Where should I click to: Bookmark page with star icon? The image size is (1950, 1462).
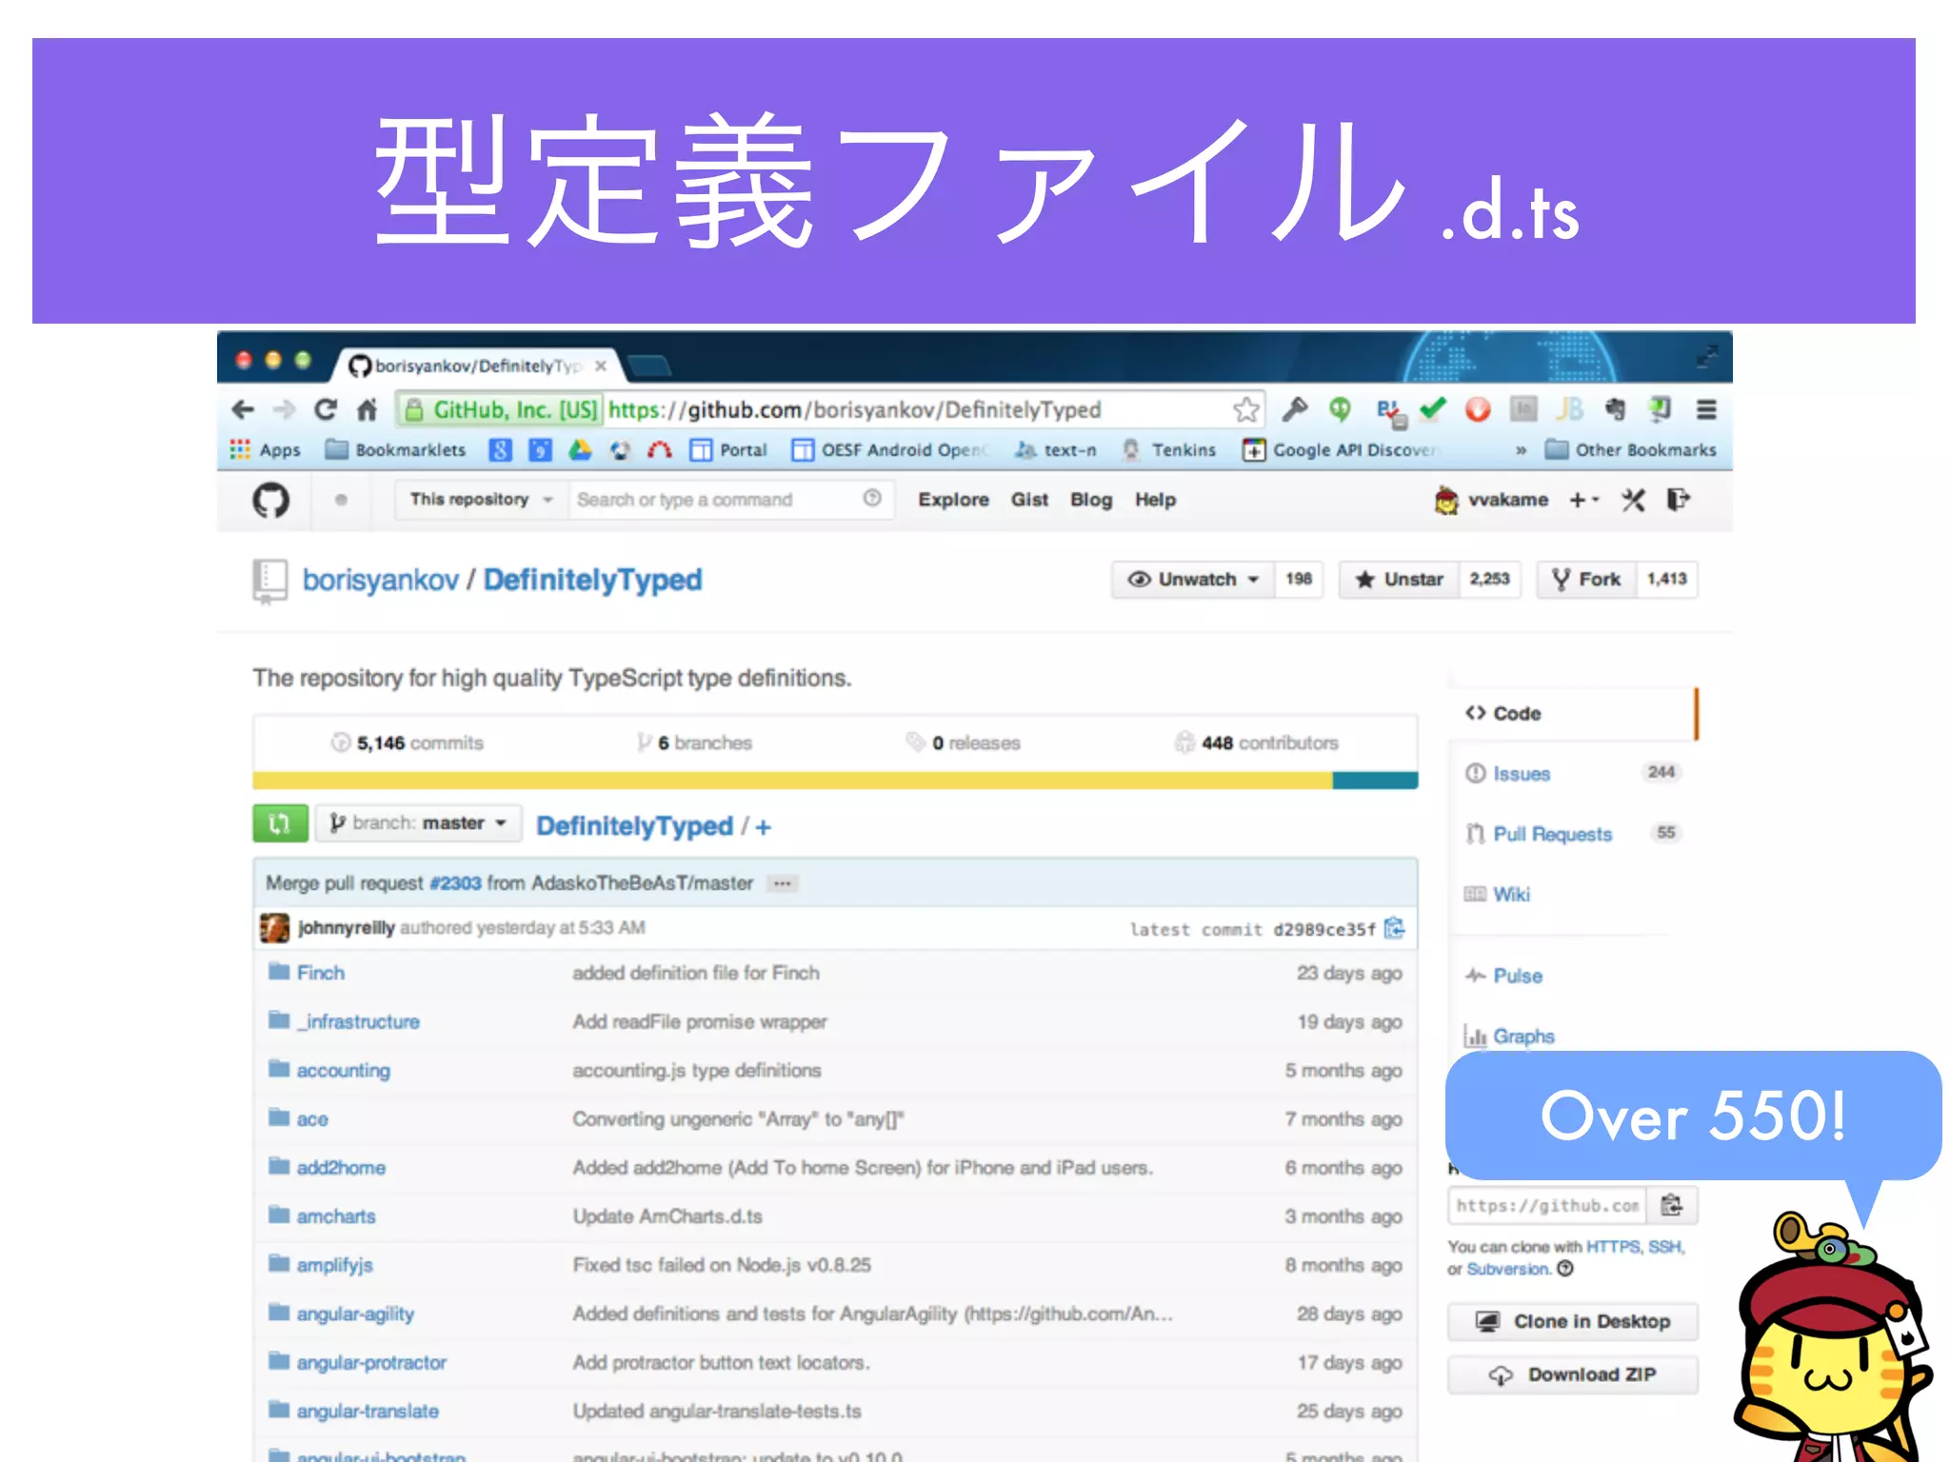pyautogui.click(x=1245, y=410)
